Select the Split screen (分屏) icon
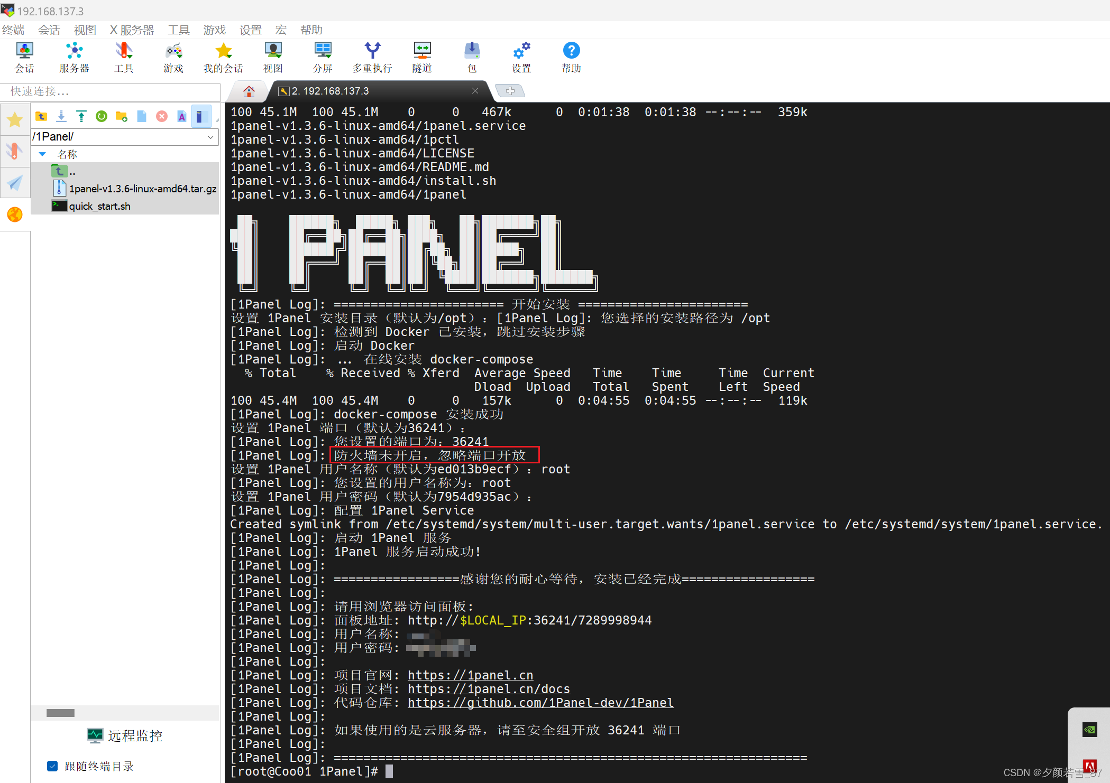The height and width of the screenshot is (783, 1110). pos(323,57)
